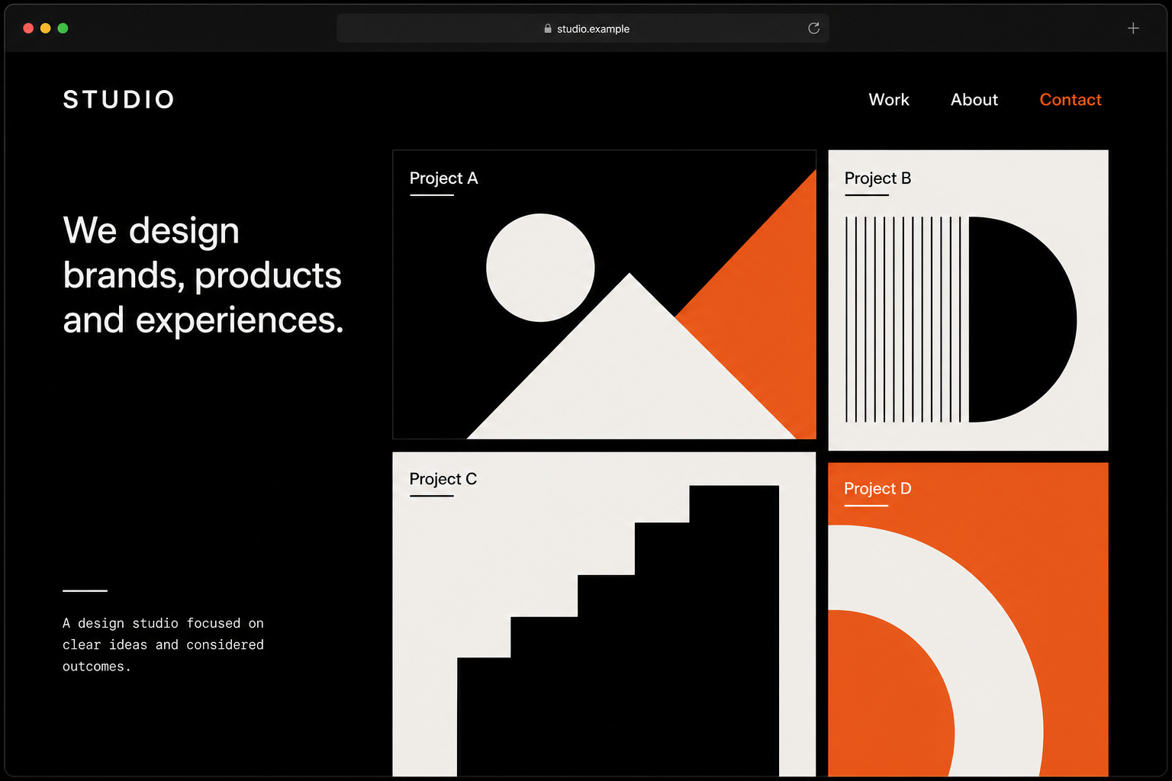Click the headline 'We design brands, products'
The image size is (1172, 781).
pos(202,253)
